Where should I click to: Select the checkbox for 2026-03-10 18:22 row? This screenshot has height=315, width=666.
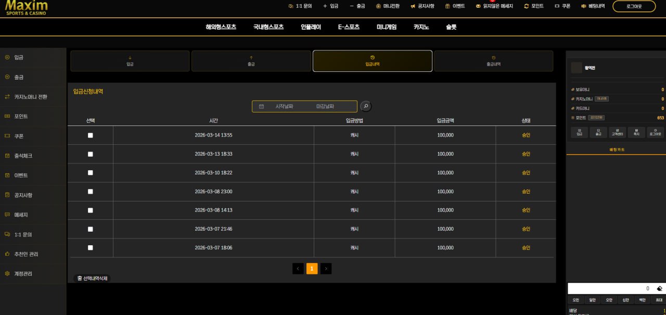(91, 173)
